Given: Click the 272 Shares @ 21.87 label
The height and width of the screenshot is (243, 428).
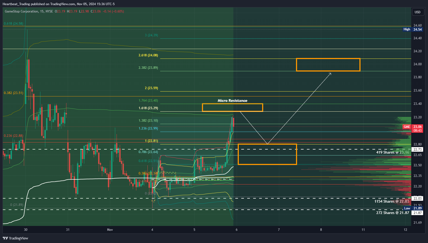Looking at the screenshot, I should click(x=393, y=213).
